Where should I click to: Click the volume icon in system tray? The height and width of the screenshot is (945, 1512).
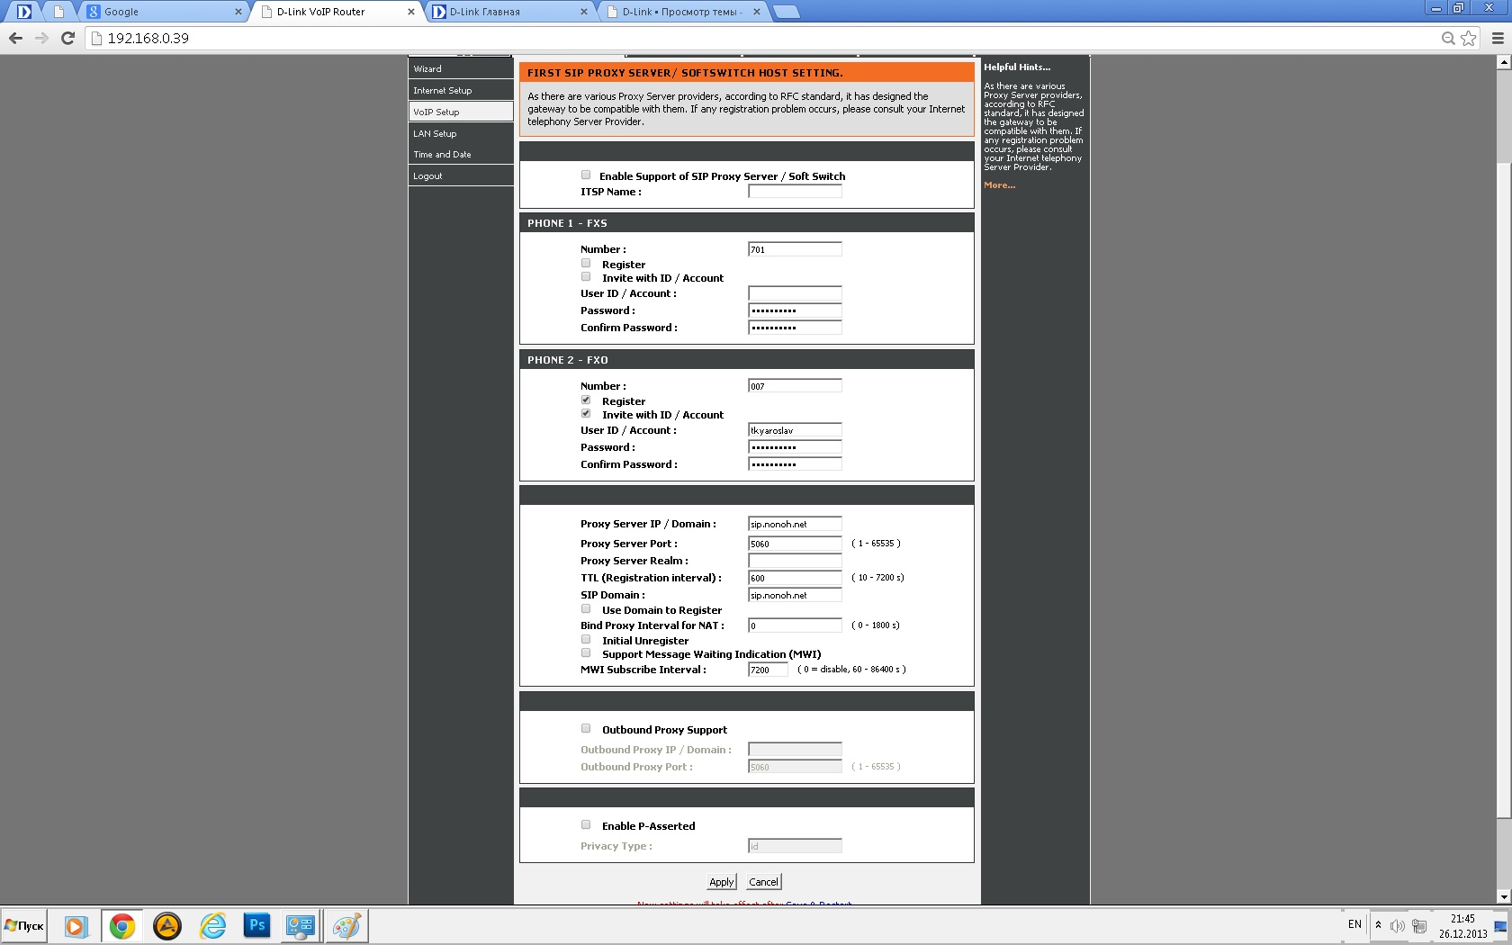[1397, 925]
